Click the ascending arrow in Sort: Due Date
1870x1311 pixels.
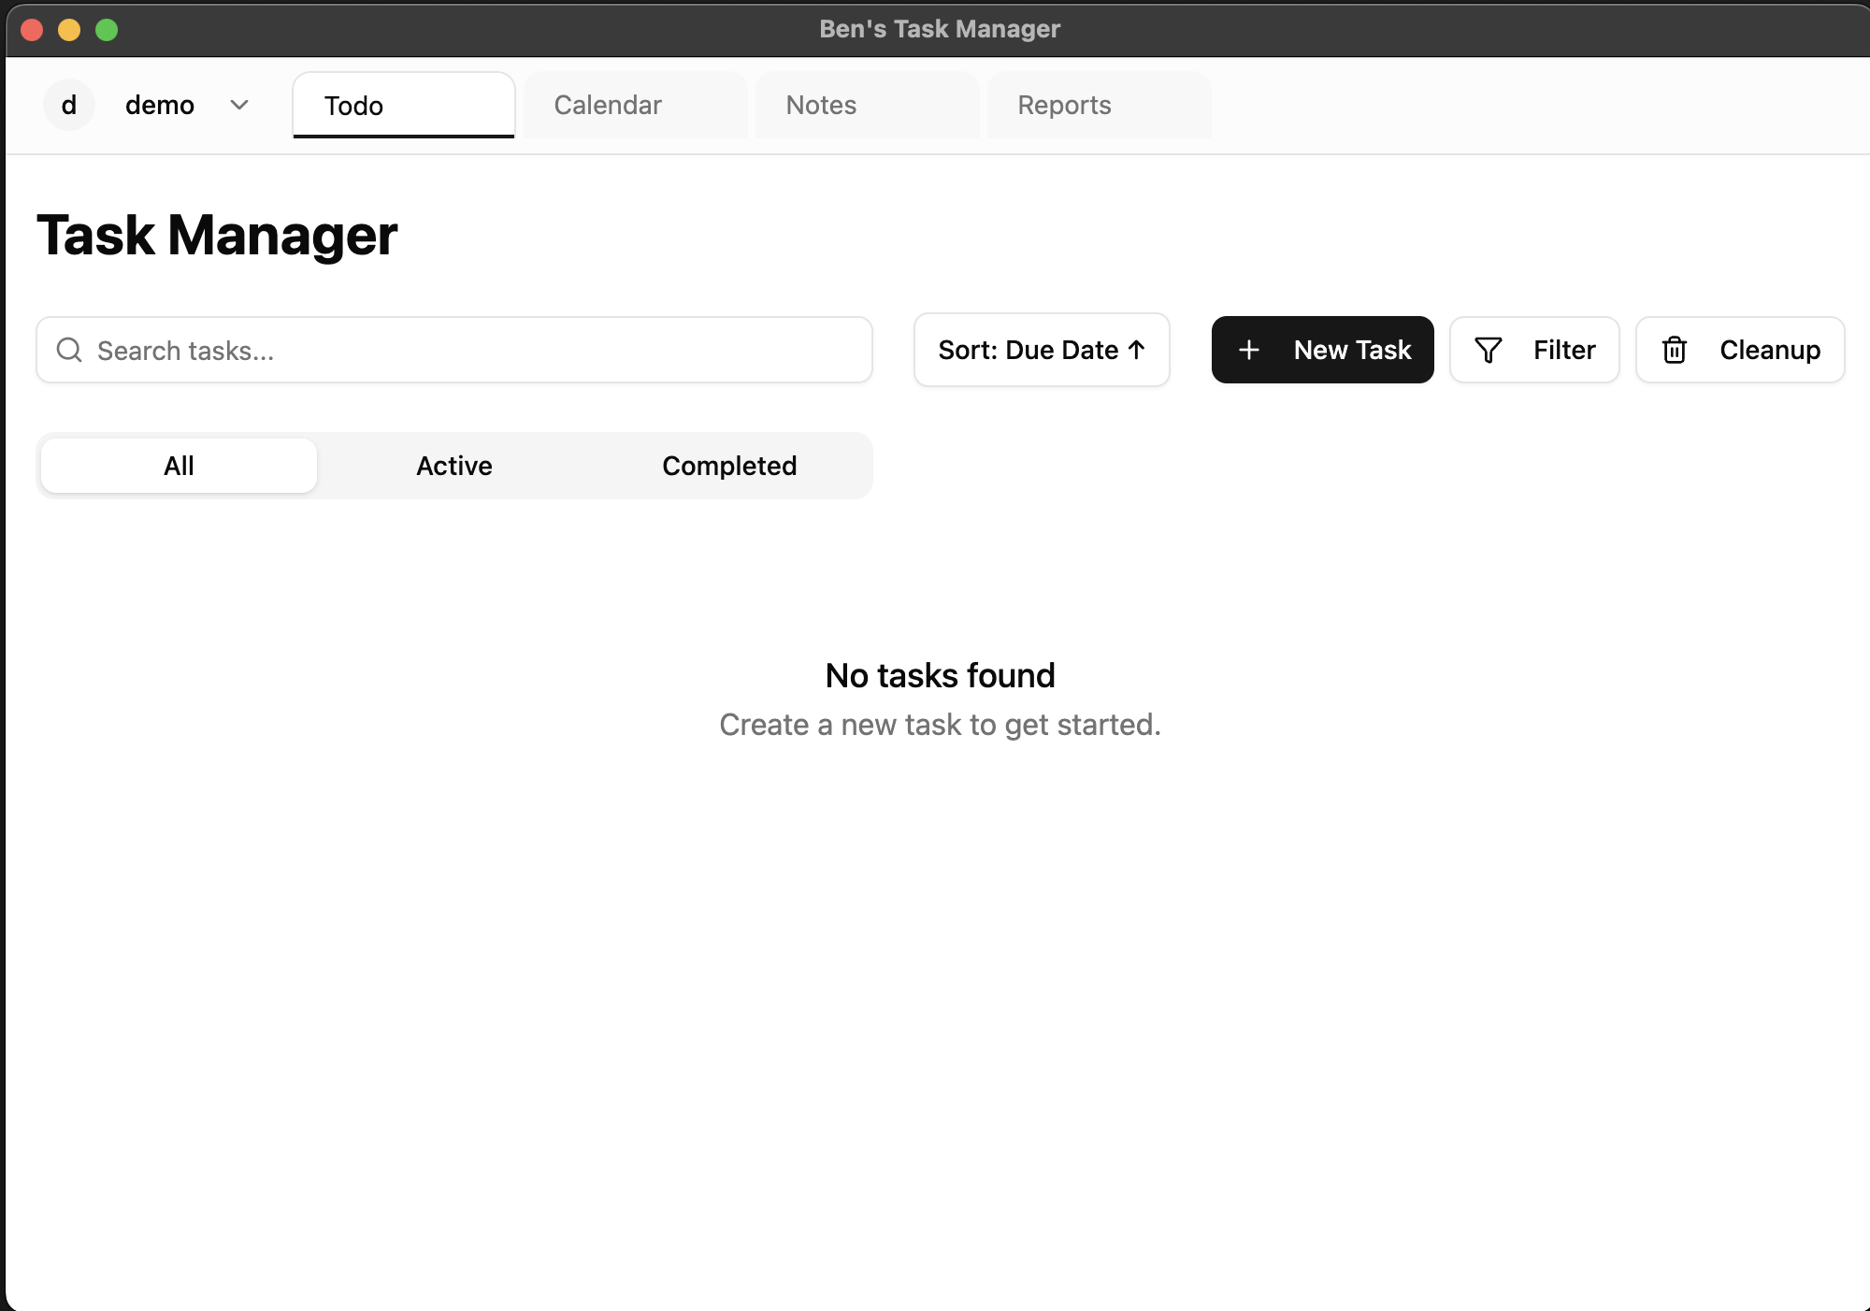(x=1136, y=350)
